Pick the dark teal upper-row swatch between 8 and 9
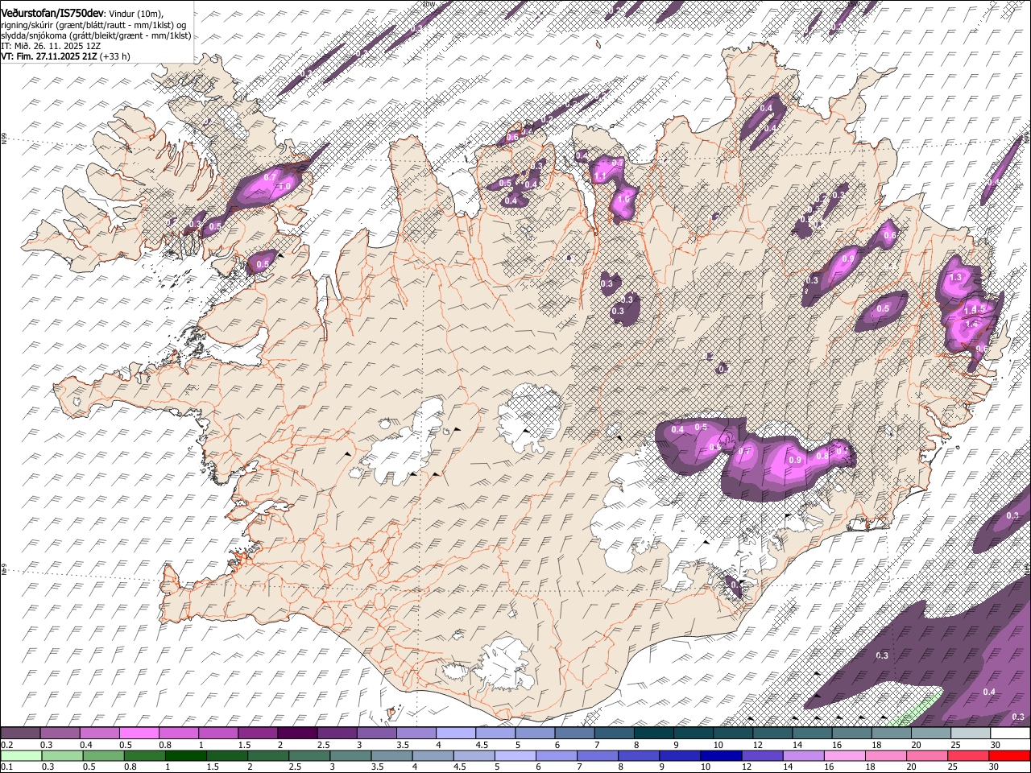 (x=653, y=733)
